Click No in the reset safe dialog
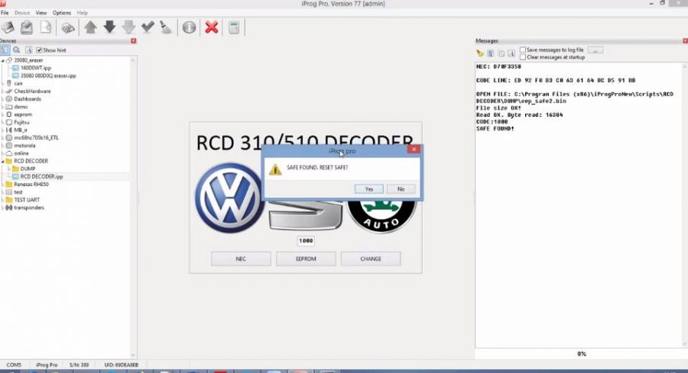This screenshot has height=373, width=688. point(401,188)
